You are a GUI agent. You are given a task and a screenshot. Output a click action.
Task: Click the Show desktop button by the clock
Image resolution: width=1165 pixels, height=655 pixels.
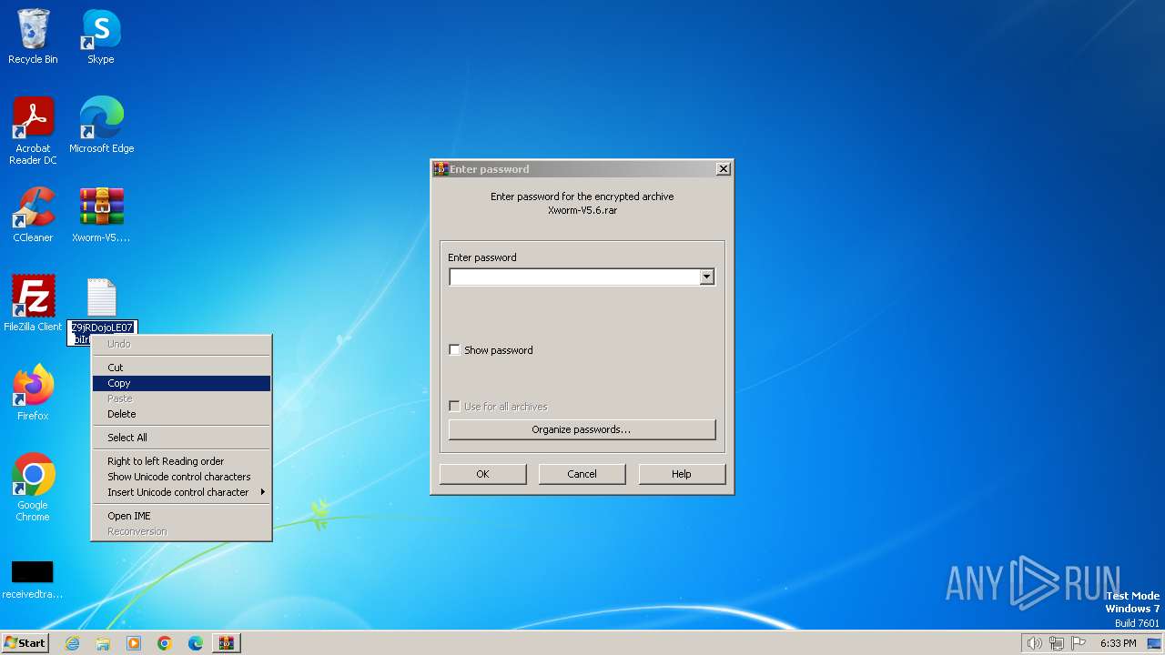click(x=1155, y=643)
